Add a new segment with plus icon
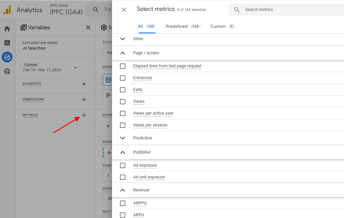 (84, 84)
